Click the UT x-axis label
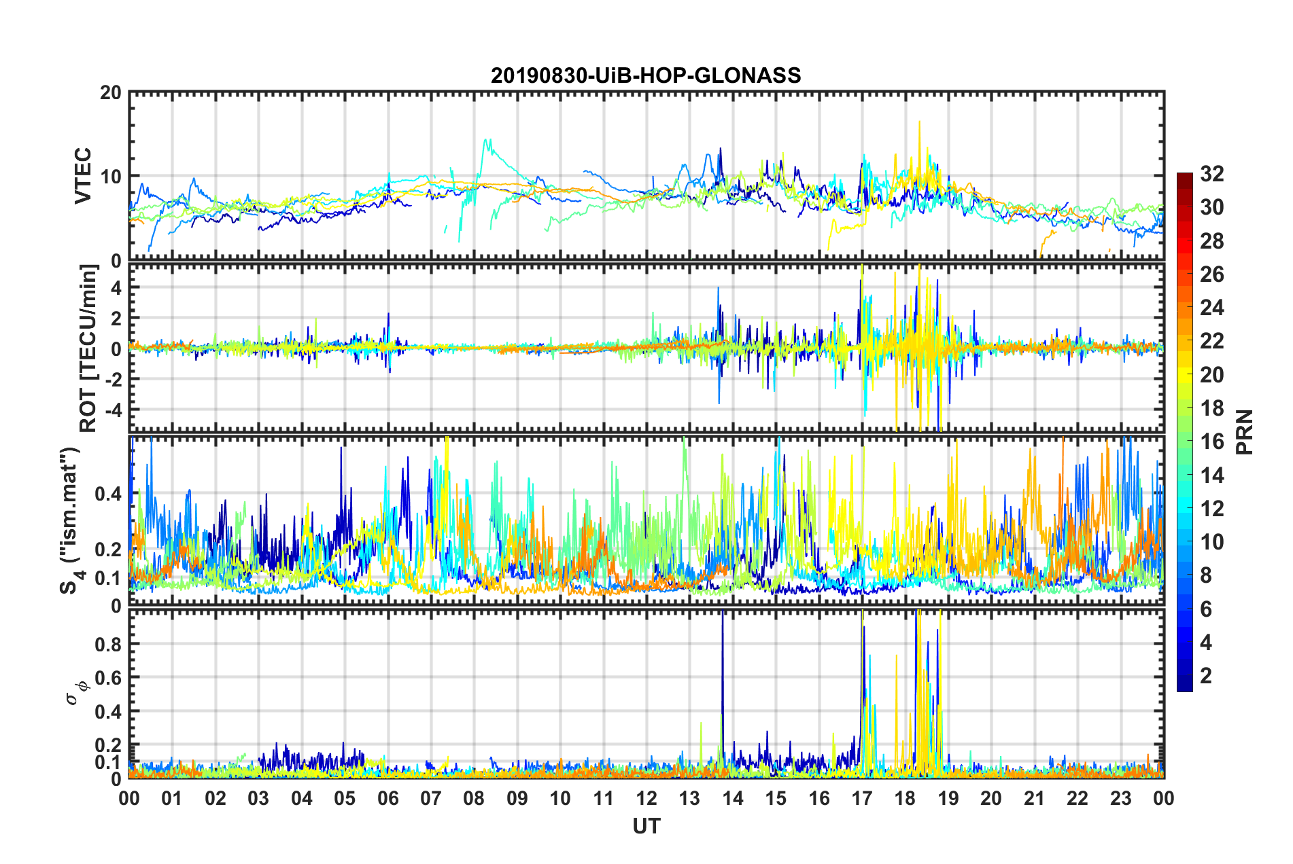This screenshot has height=864, width=1293. (646, 826)
